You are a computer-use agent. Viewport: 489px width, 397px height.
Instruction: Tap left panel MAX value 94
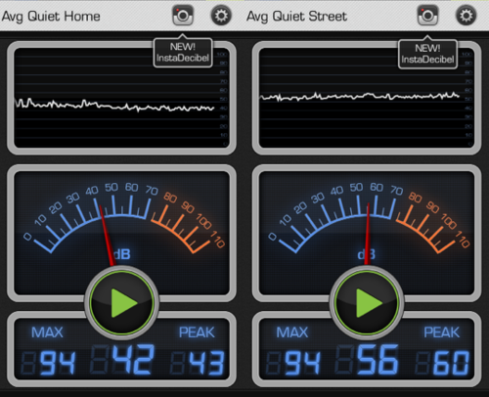[x=58, y=363]
